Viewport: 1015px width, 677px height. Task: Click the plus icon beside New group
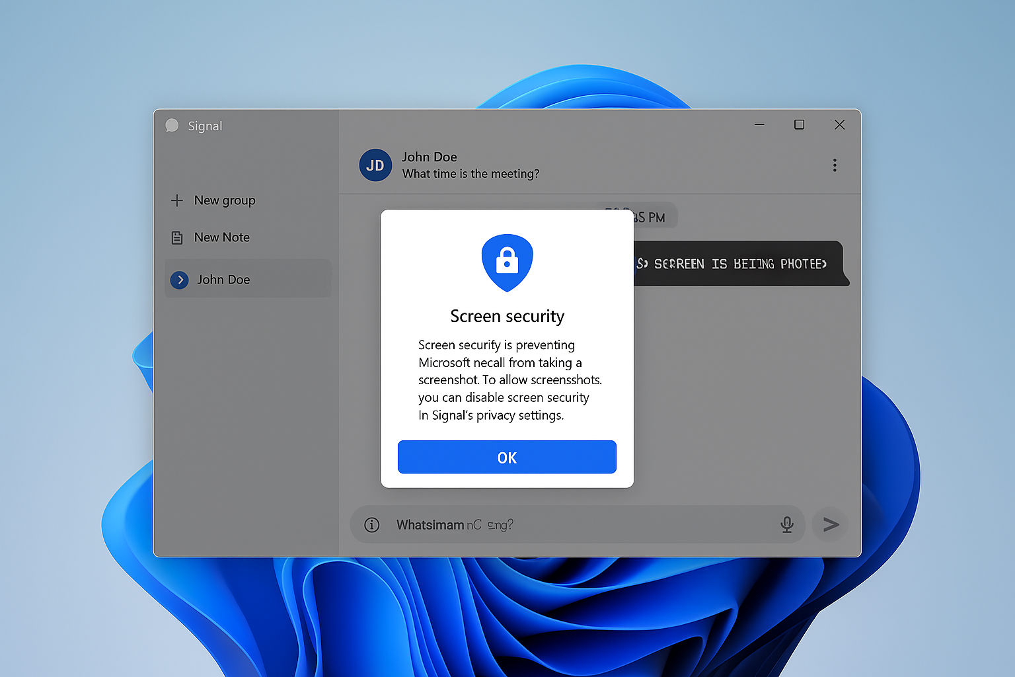pyautogui.click(x=177, y=200)
